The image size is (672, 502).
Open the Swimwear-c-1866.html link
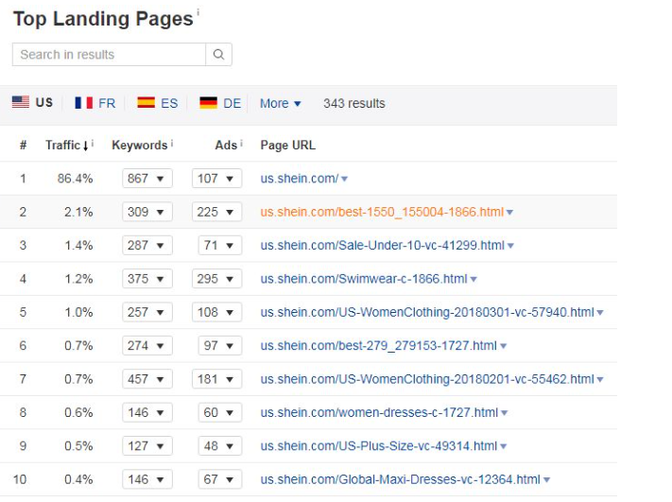tap(364, 279)
